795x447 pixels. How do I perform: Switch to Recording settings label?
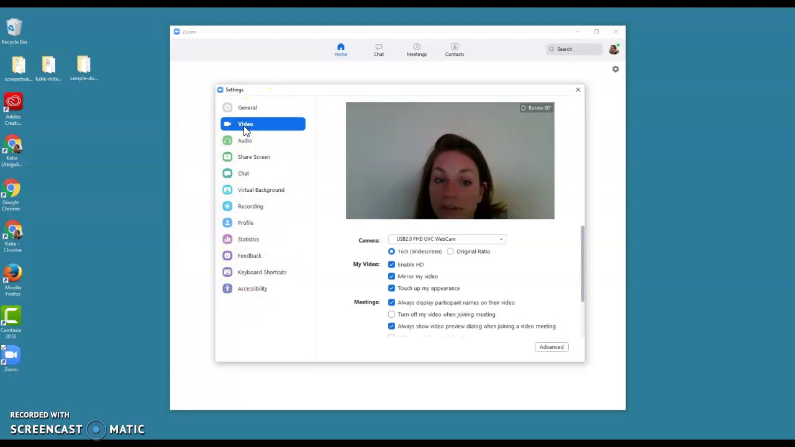coord(250,206)
